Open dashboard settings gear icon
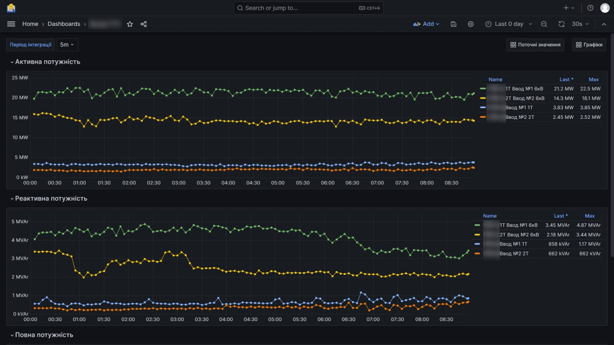614x345 pixels. [x=471, y=24]
